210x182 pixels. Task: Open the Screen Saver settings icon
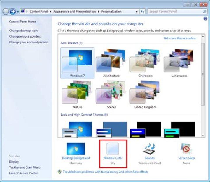click(187, 149)
